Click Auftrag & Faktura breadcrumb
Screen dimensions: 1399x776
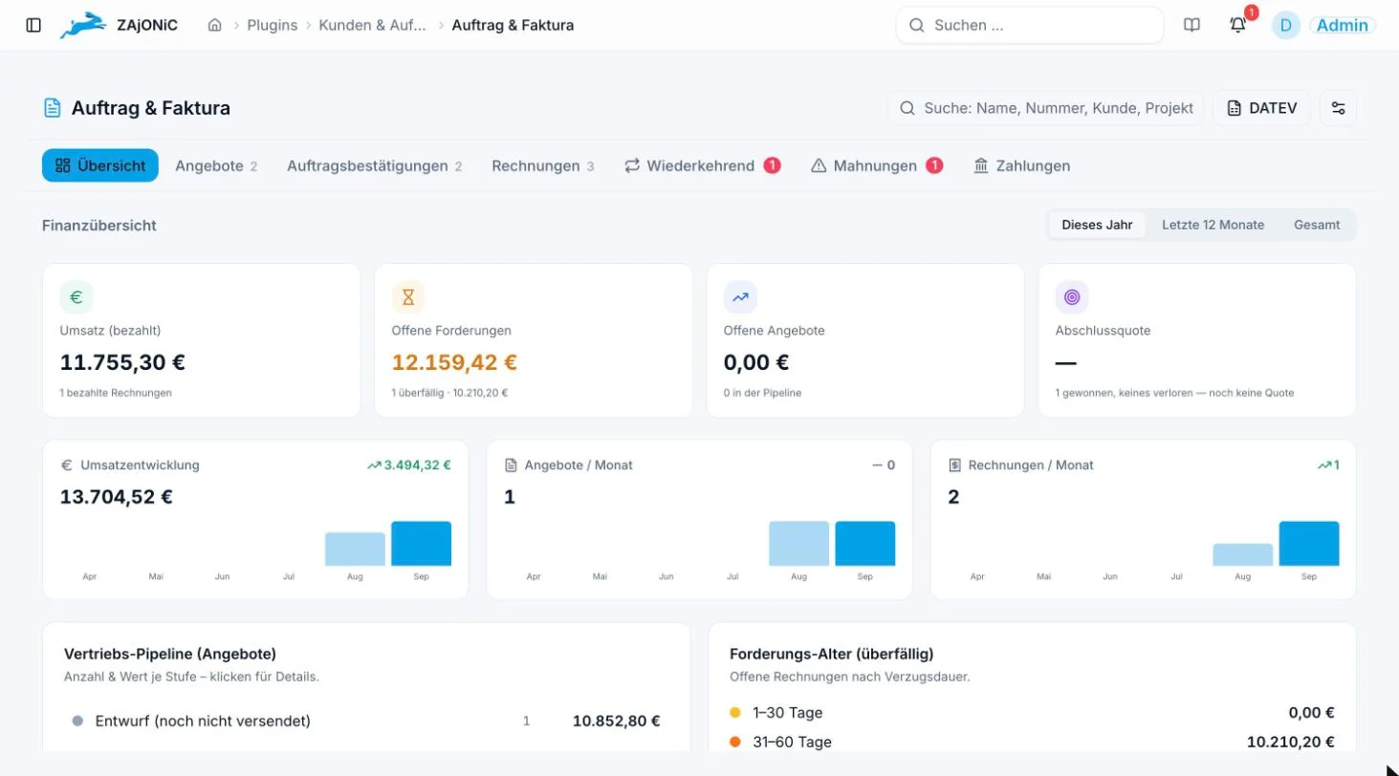coord(513,25)
